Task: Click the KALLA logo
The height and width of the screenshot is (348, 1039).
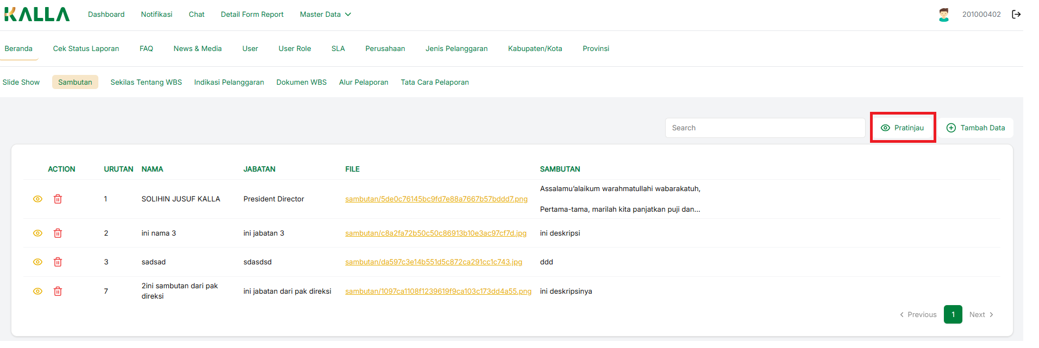Action: [x=37, y=15]
